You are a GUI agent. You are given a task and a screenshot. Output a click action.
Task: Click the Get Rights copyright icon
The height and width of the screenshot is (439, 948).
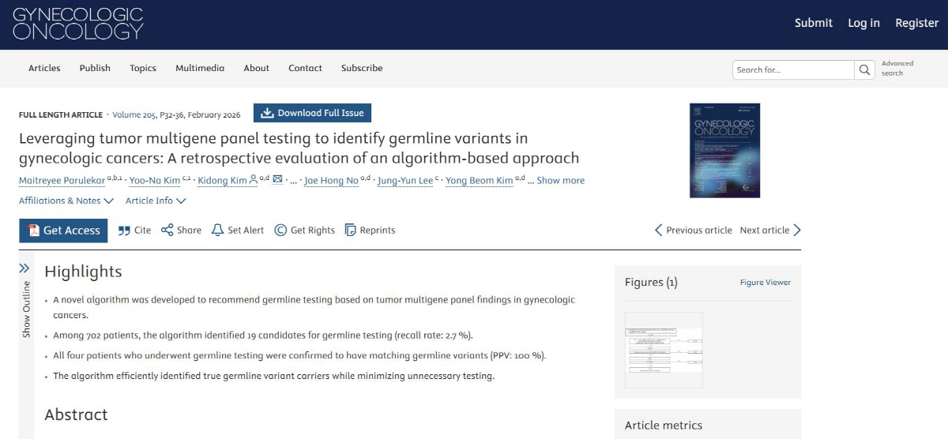(x=280, y=231)
